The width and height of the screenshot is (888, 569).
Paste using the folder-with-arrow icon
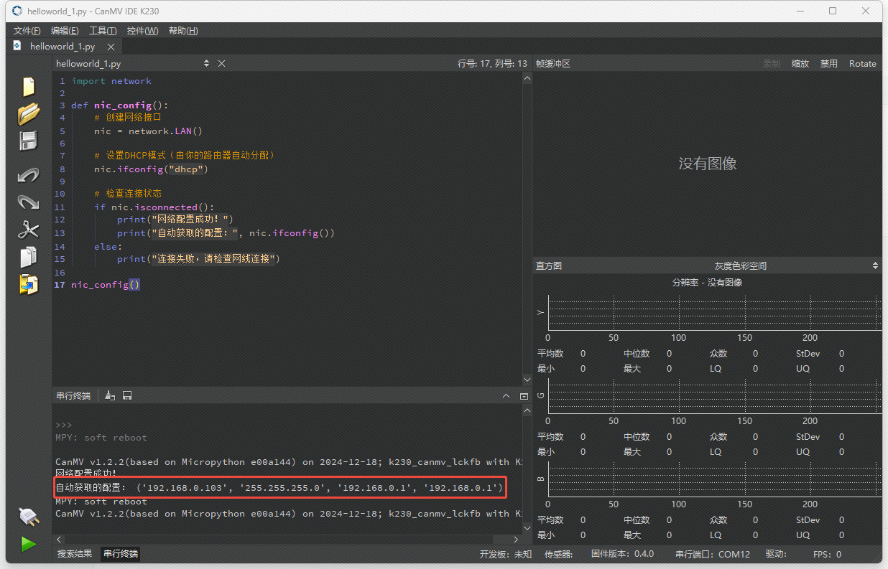pos(29,284)
